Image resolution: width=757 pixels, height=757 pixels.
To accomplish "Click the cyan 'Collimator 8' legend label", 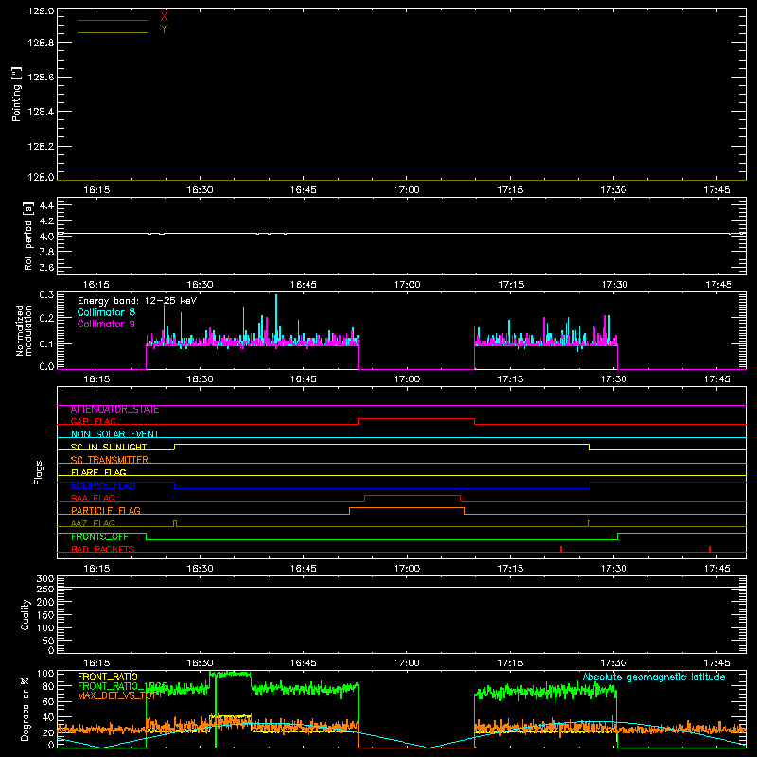I will pyautogui.click(x=106, y=312).
